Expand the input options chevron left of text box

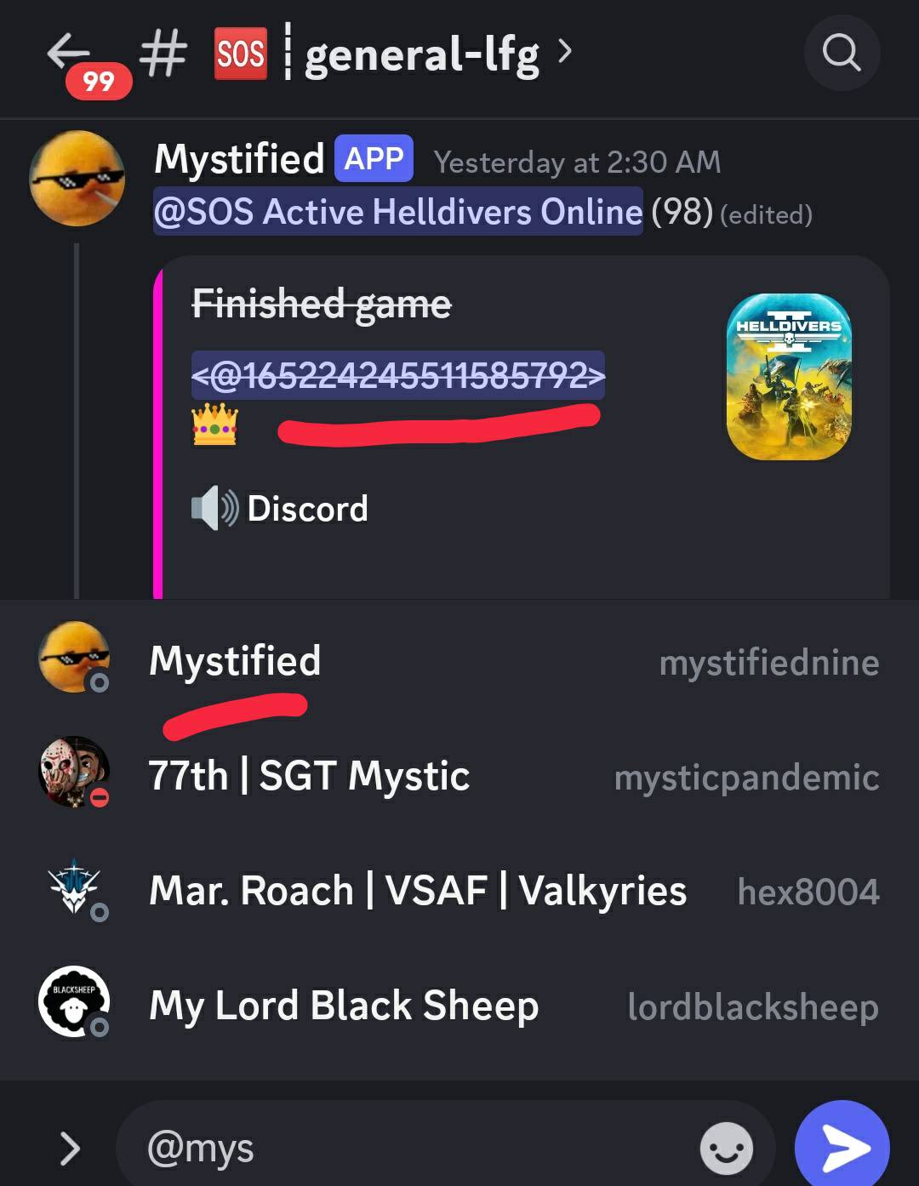tap(70, 1148)
